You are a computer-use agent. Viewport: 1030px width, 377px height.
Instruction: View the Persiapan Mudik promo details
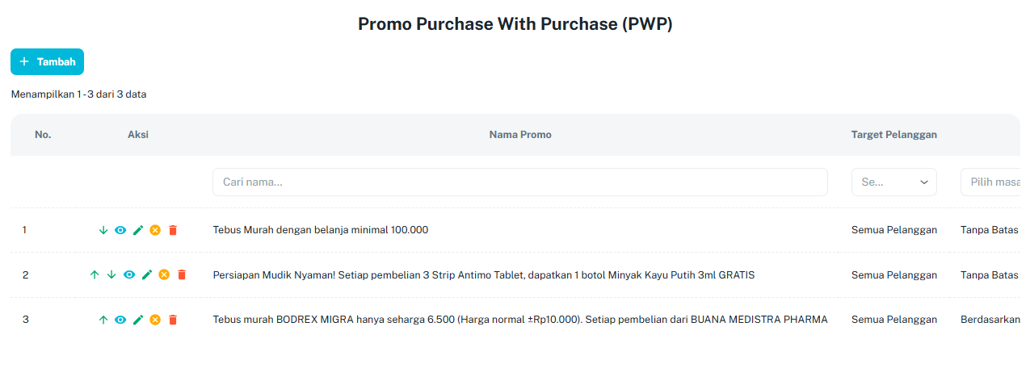tap(129, 275)
